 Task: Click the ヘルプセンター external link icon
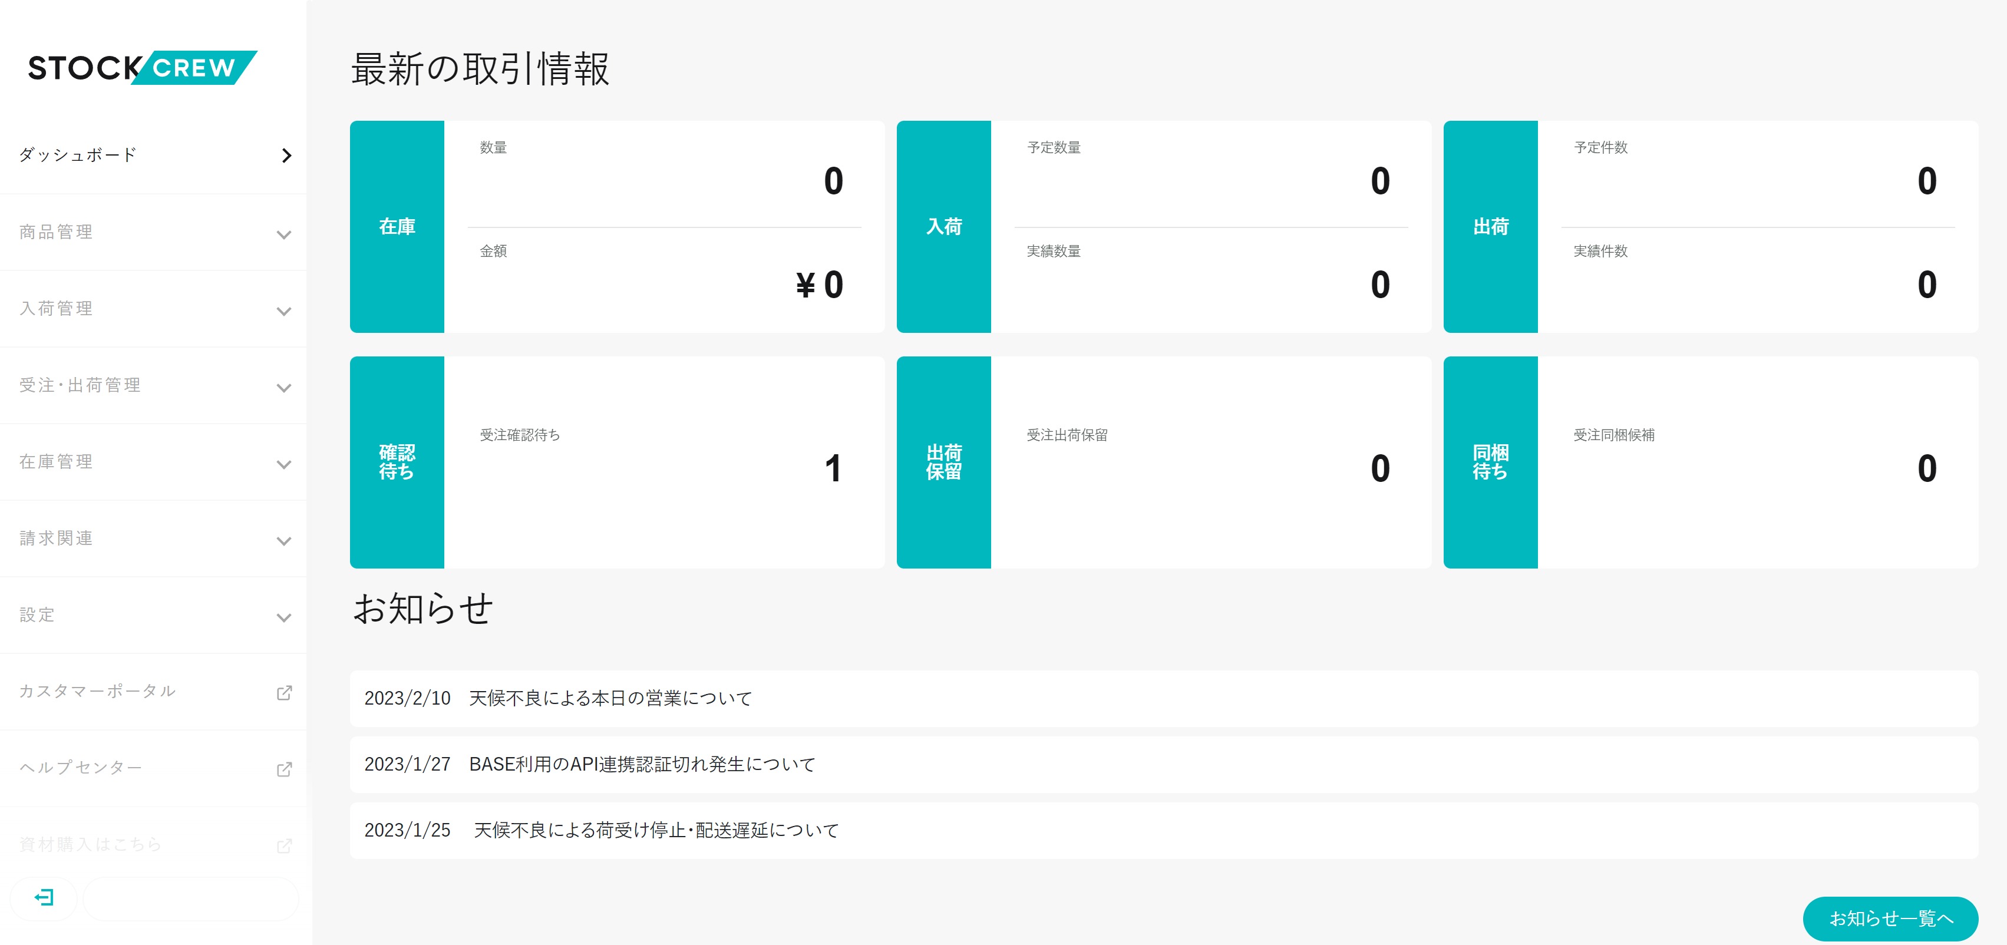point(285,768)
